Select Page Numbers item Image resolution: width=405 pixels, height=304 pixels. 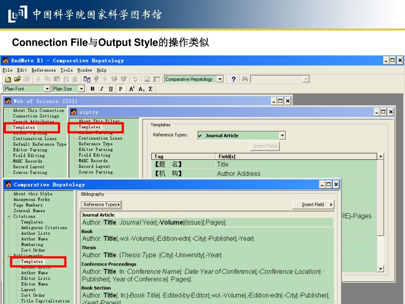[28, 205]
